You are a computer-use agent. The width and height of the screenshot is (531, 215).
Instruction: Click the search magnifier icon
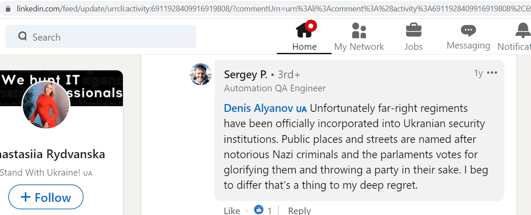coord(23,36)
